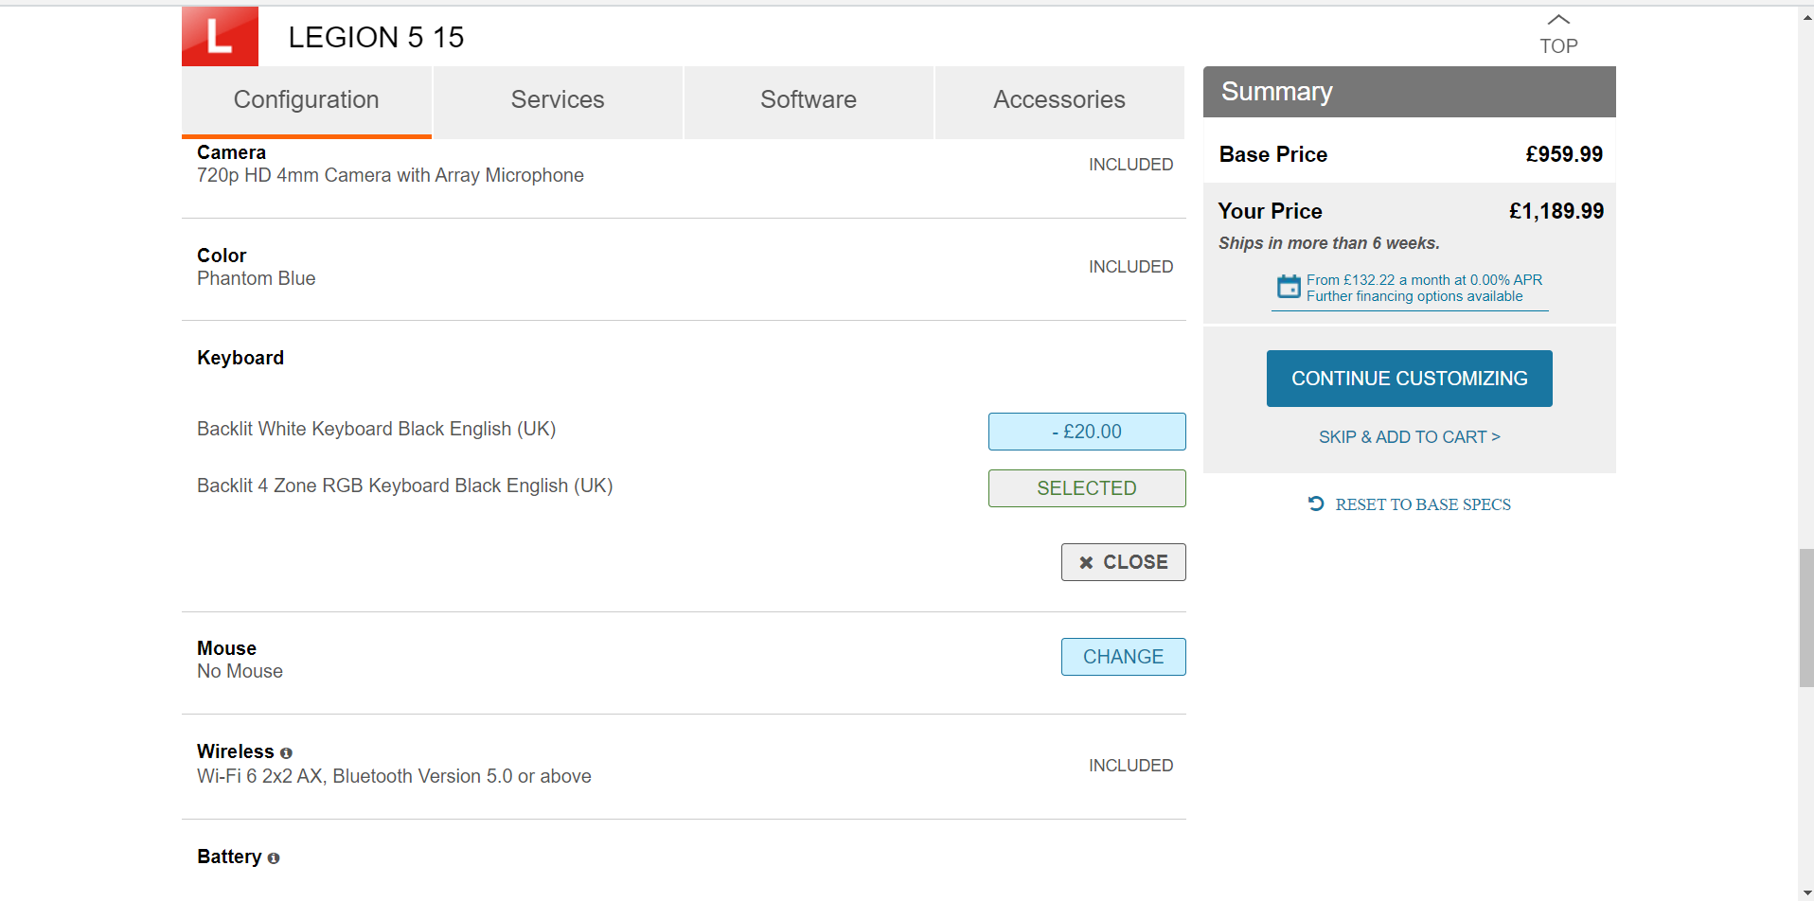This screenshot has width=1814, height=901.
Task: Select the Backlit White Keyboard £20.00 discount option
Action: [x=1086, y=432]
